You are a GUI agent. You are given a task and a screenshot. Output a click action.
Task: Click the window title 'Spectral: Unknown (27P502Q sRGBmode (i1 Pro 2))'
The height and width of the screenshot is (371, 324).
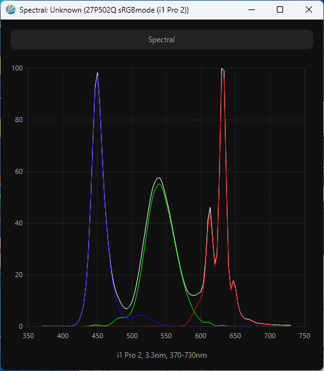pos(104,10)
